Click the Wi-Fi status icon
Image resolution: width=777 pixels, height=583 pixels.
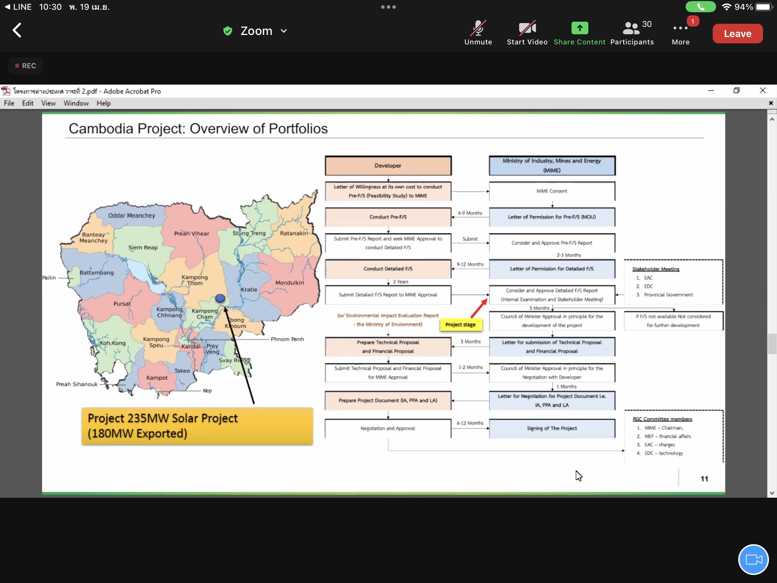tap(726, 7)
